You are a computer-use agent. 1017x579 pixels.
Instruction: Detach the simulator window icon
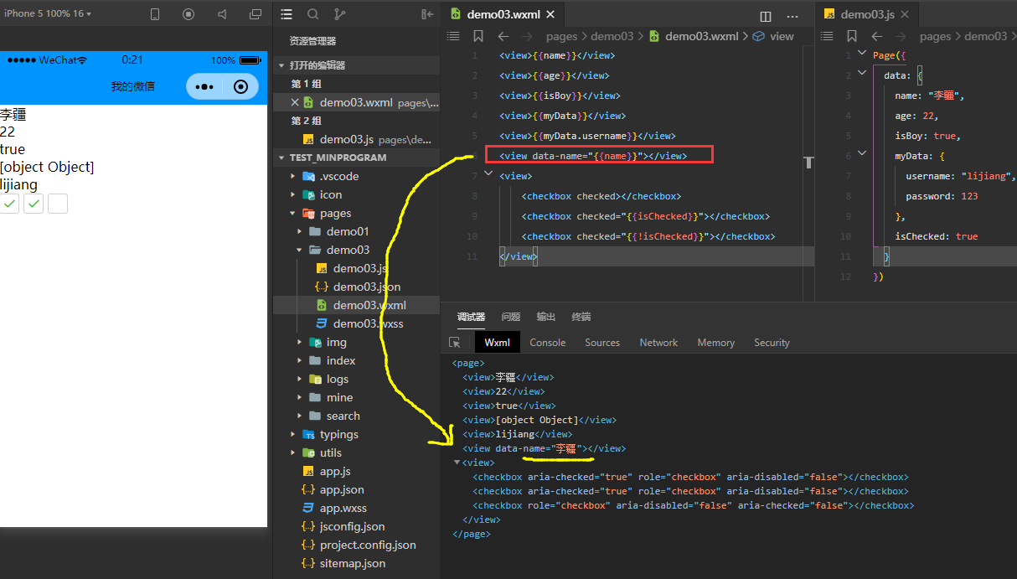pos(256,14)
